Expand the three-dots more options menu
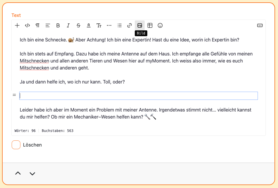This screenshot has width=278, height=188. click(x=109, y=25)
